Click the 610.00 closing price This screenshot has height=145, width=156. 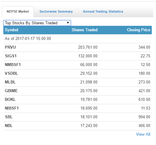point(144,99)
